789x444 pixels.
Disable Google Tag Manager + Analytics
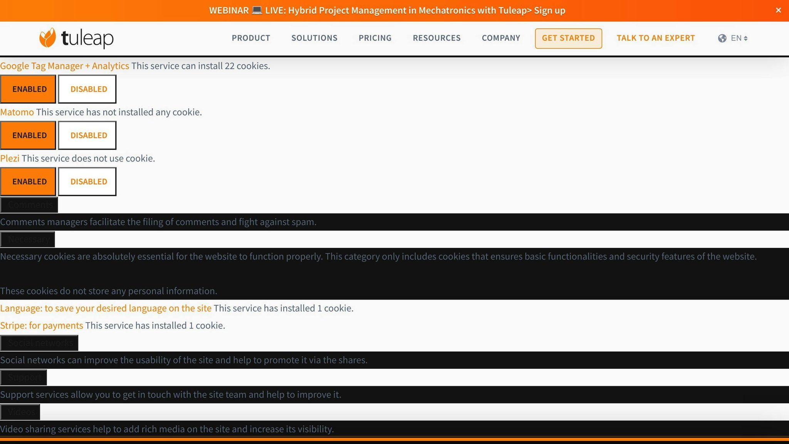[87, 89]
